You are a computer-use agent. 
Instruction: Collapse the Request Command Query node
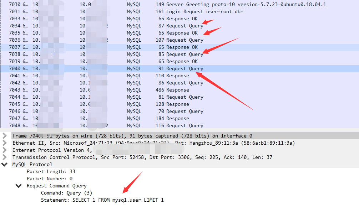point(19,186)
